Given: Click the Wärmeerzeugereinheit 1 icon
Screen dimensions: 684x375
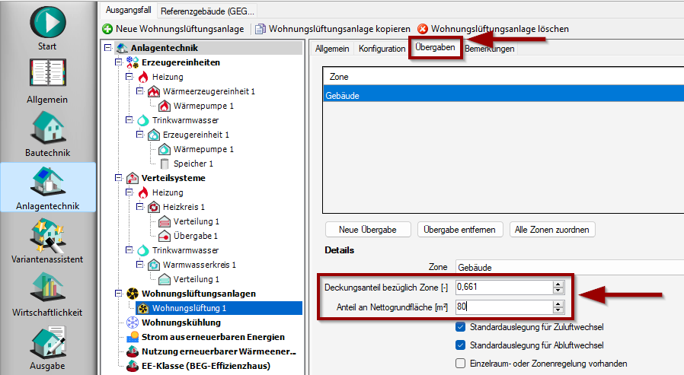Looking at the screenshot, I should [154, 91].
